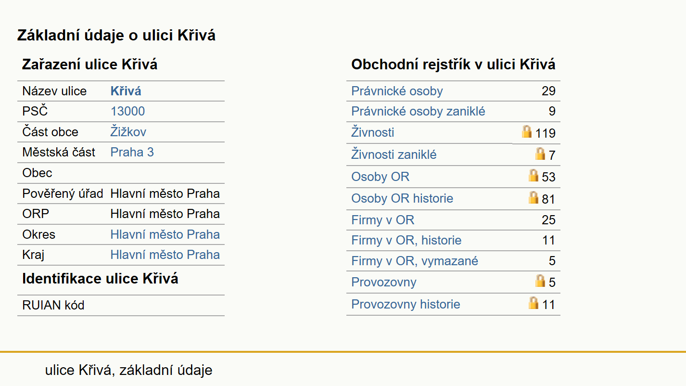Click the lock icon in the Provozovny row
686x386 pixels.
(540, 281)
